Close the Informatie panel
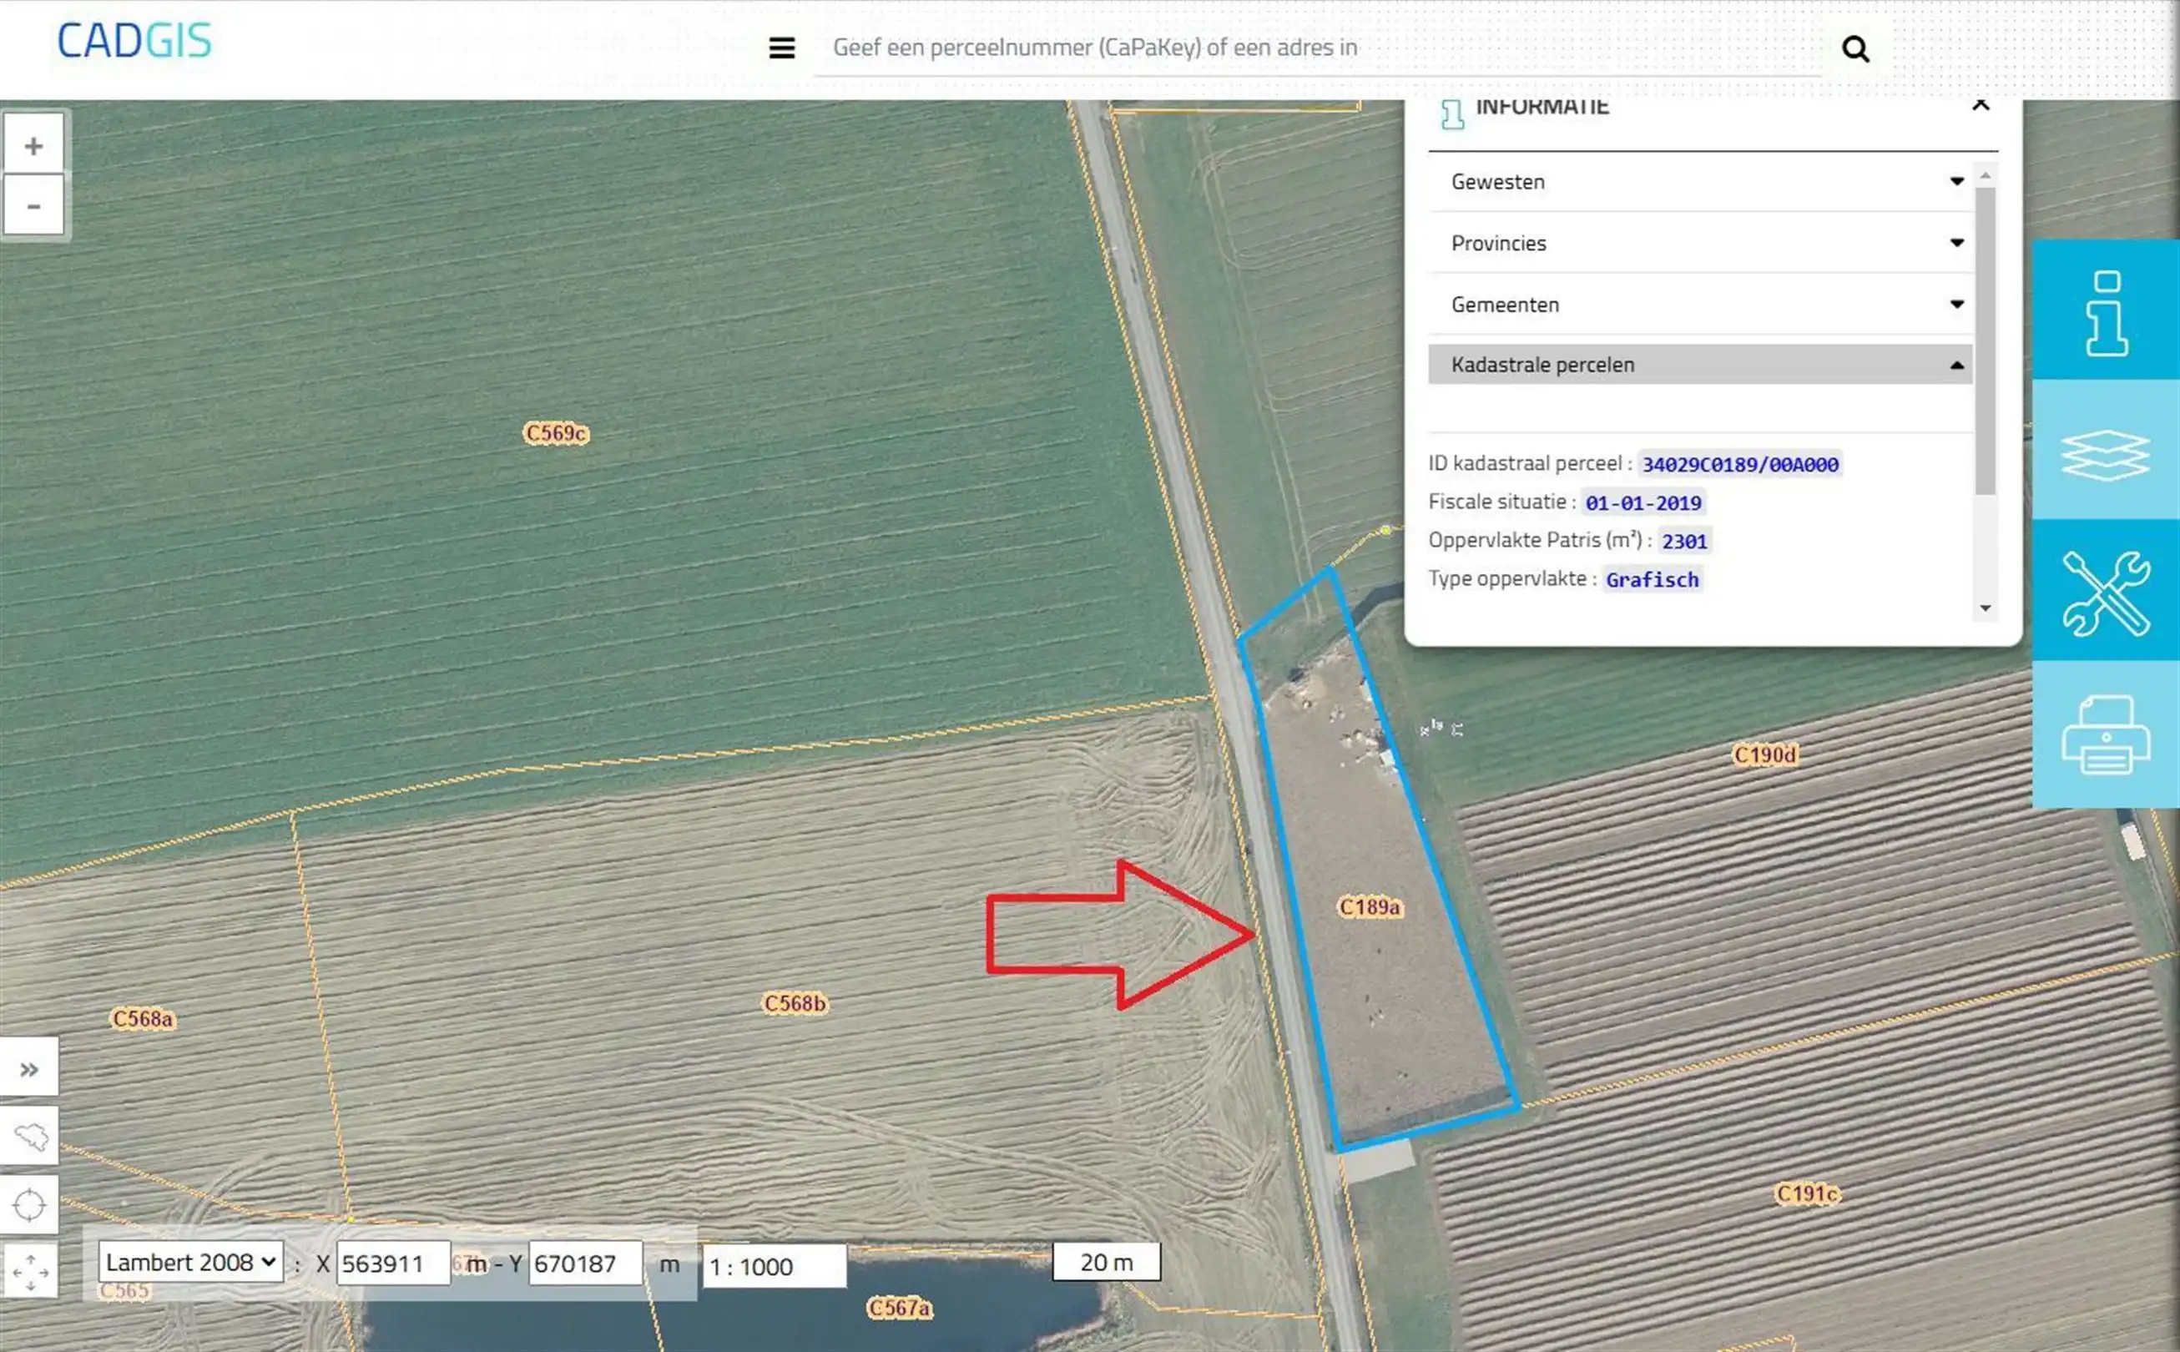This screenshot has height=1352, width=2180. tap(1981, 105)
